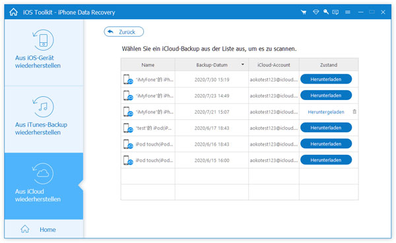Open the feedback chat icon
396x243 pixels.
tap(335, 12)
